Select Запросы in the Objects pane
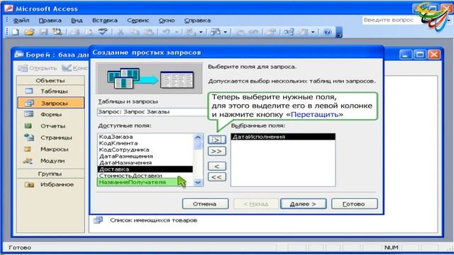The height and width of the screenshot is (255, 454). (50, 103)
